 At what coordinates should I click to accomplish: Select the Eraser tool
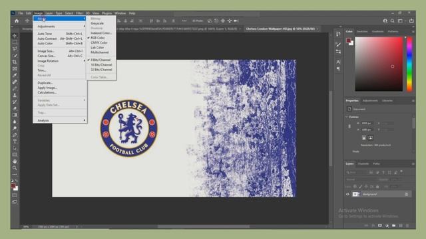[15, 108]
